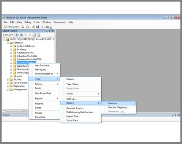The height and width of the screenshot is (144, 182).
Task: Expand the Management folder node
Action: pos(8,90)
